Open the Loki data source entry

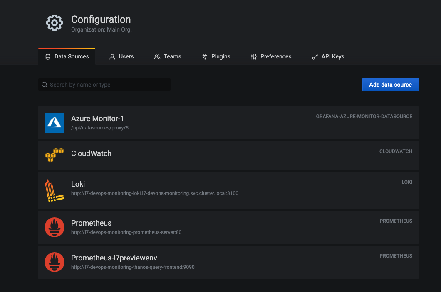click(x=228, y=190)
